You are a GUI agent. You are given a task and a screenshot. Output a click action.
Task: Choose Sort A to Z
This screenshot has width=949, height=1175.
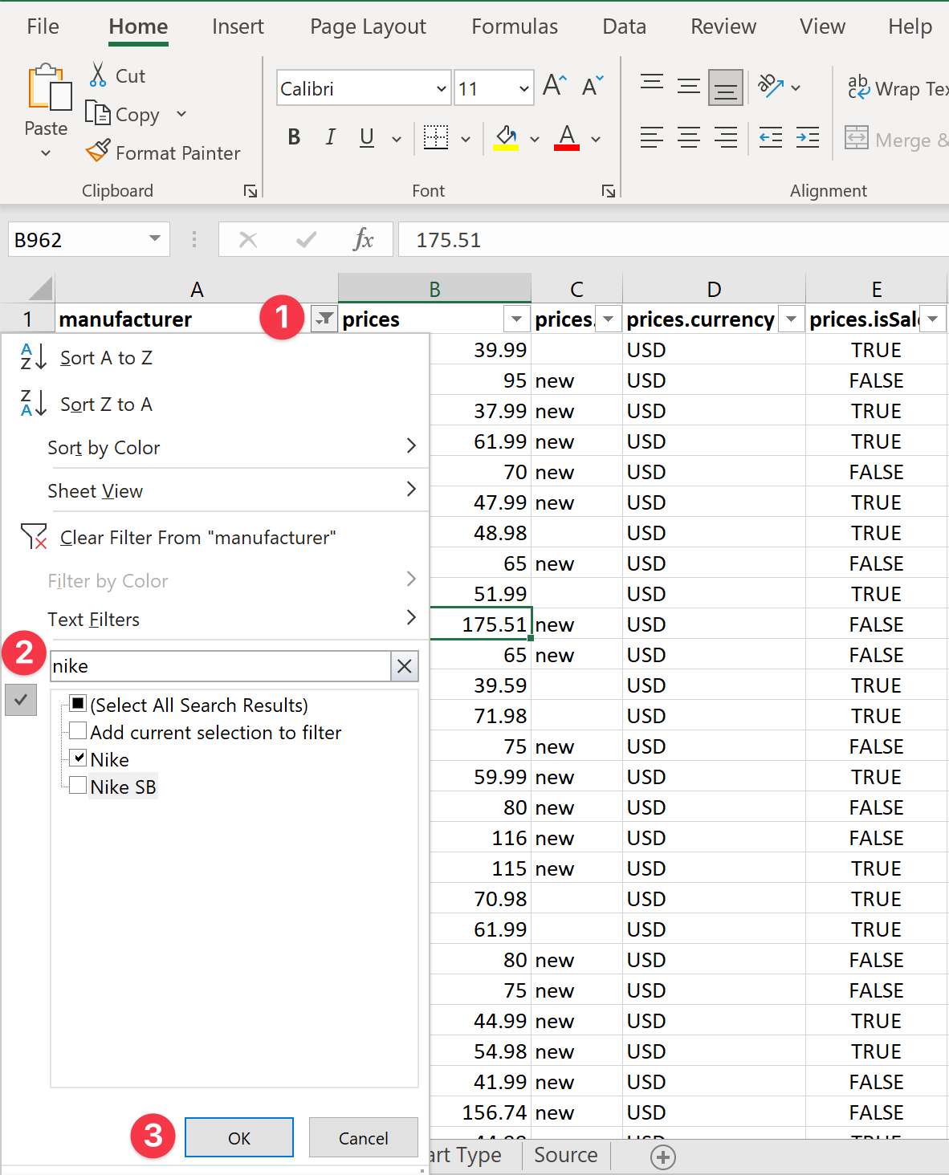tap(106, 358)
